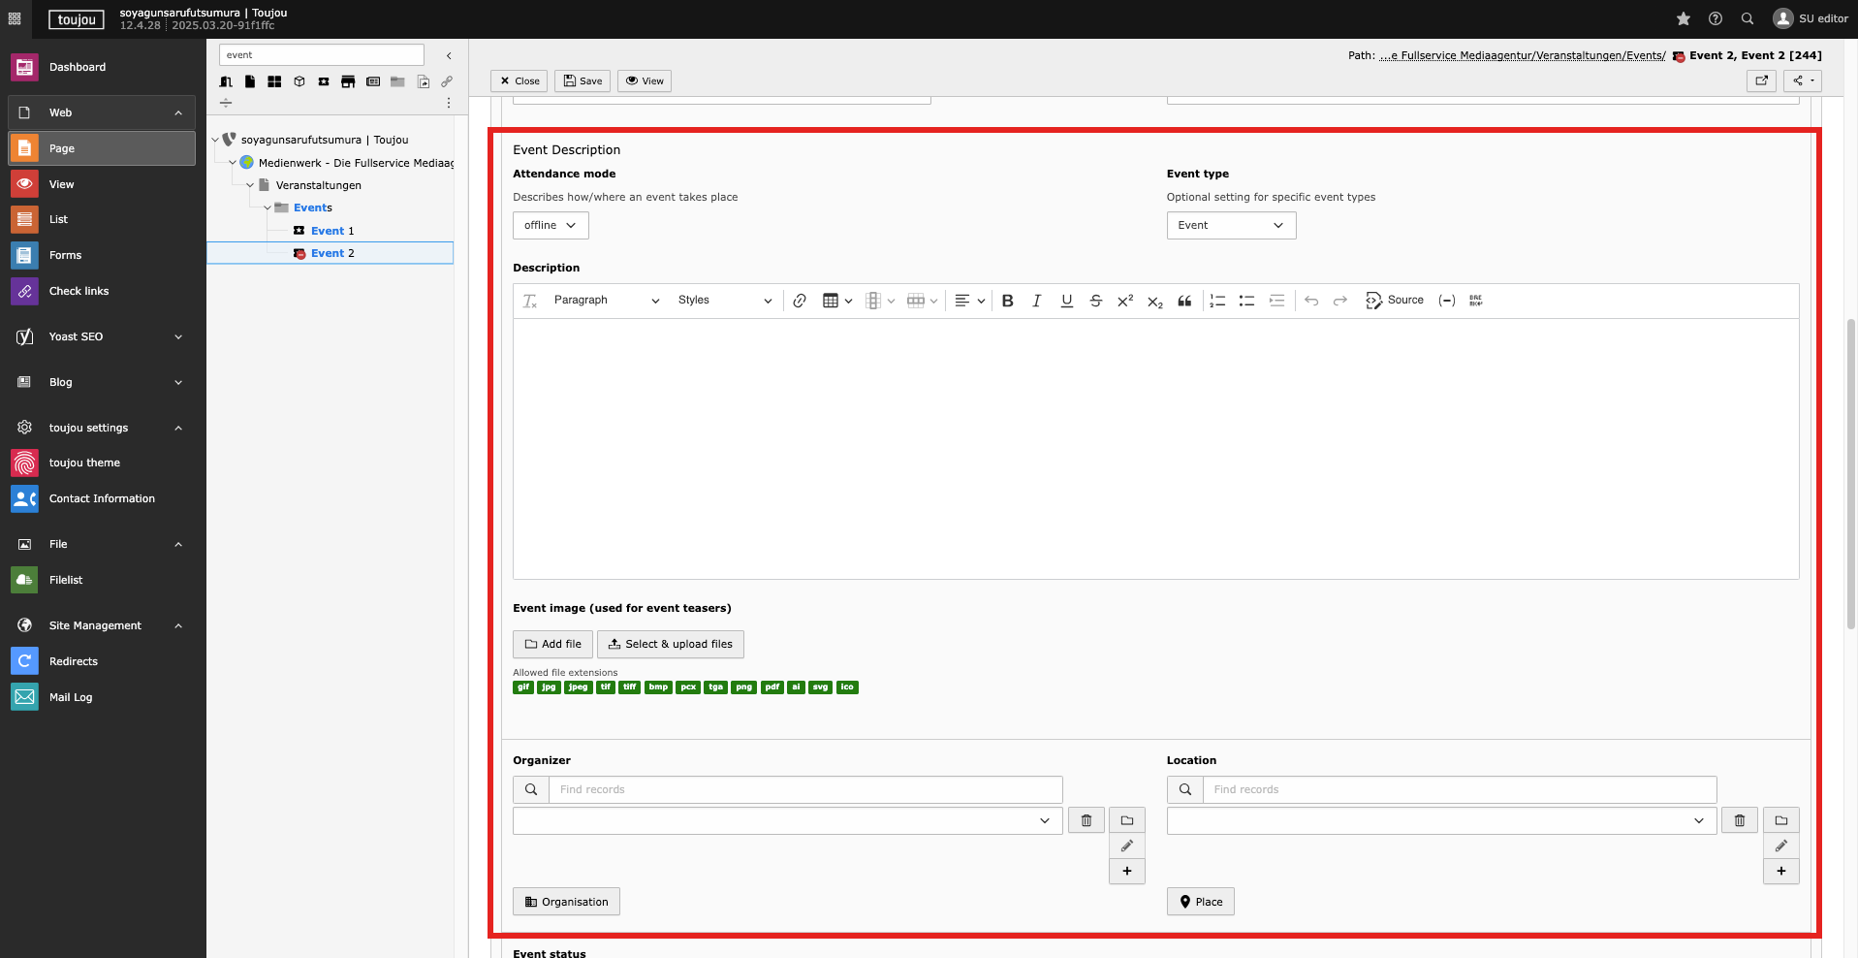Expand the Paragraph heading dropdown

[606, 301]
